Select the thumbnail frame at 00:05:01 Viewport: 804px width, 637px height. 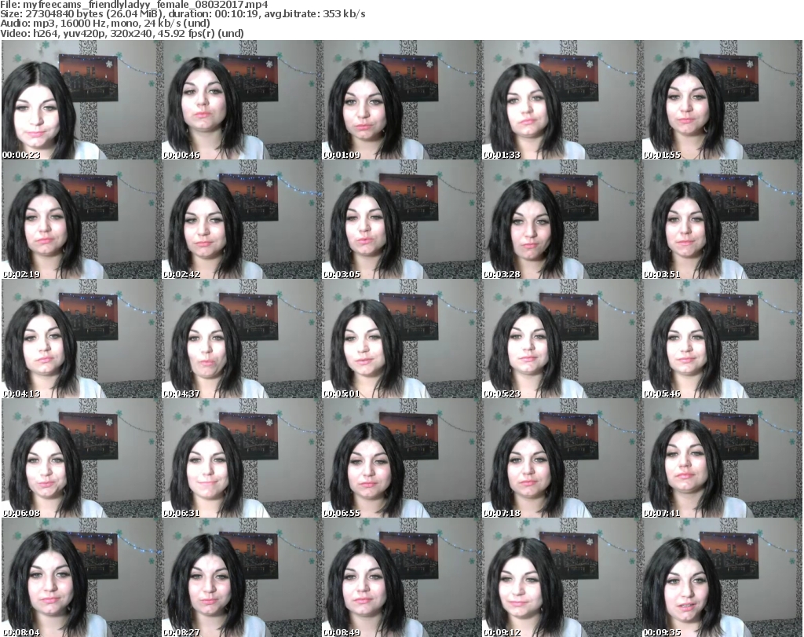(402, 339)
